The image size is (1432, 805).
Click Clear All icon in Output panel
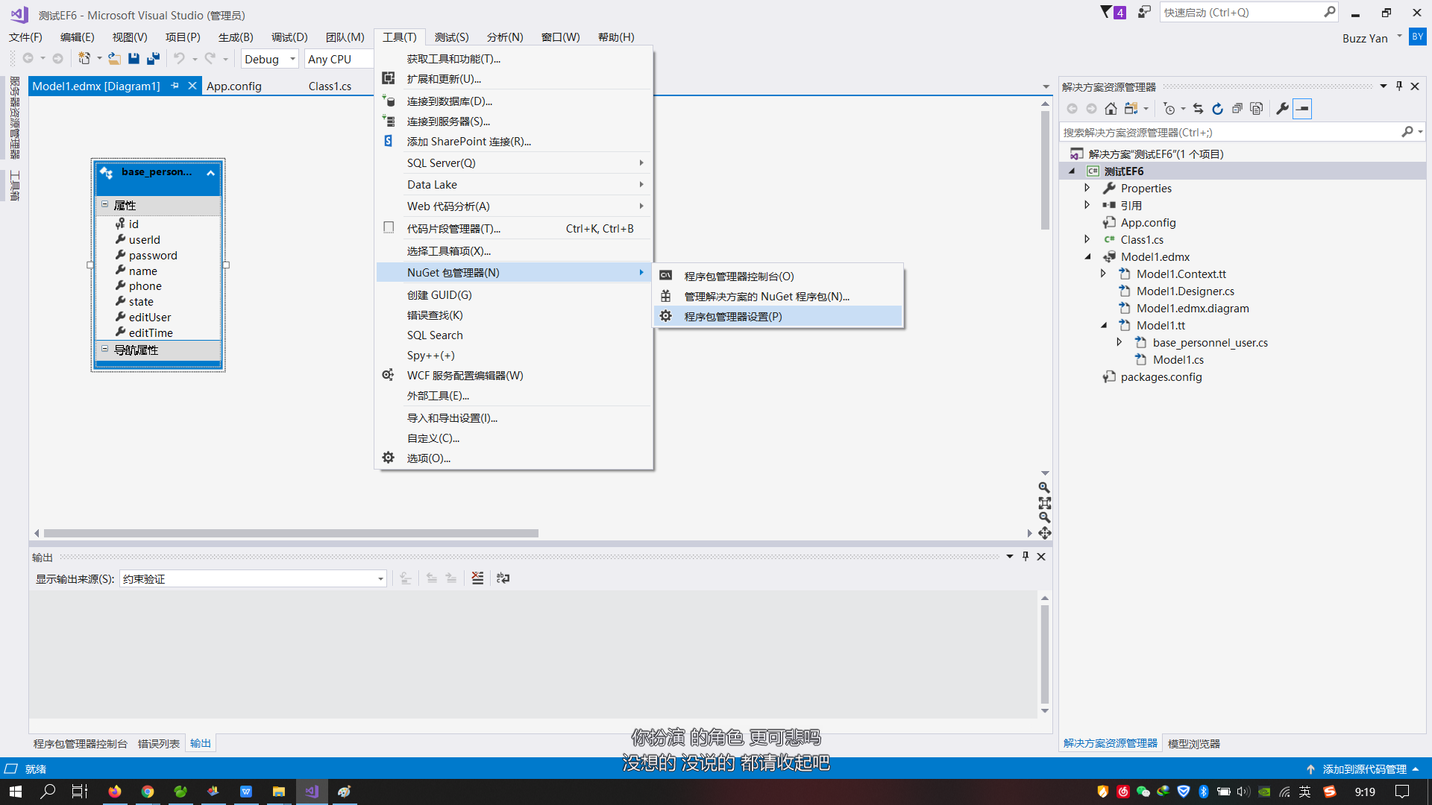[478, 578]
